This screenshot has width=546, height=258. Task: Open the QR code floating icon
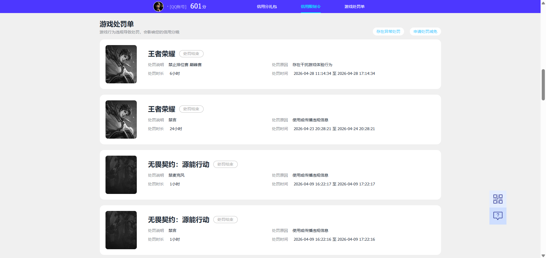(x=498, y=199)
